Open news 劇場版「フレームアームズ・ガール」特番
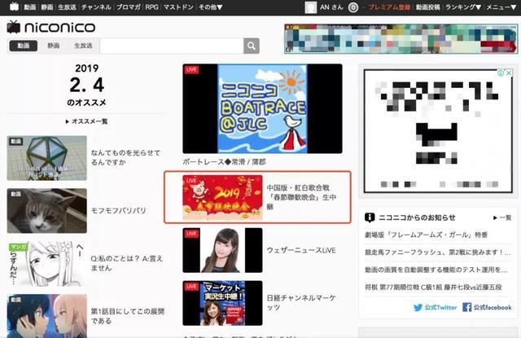This screenshot has width=521, height=338. (x=426, y=235)
